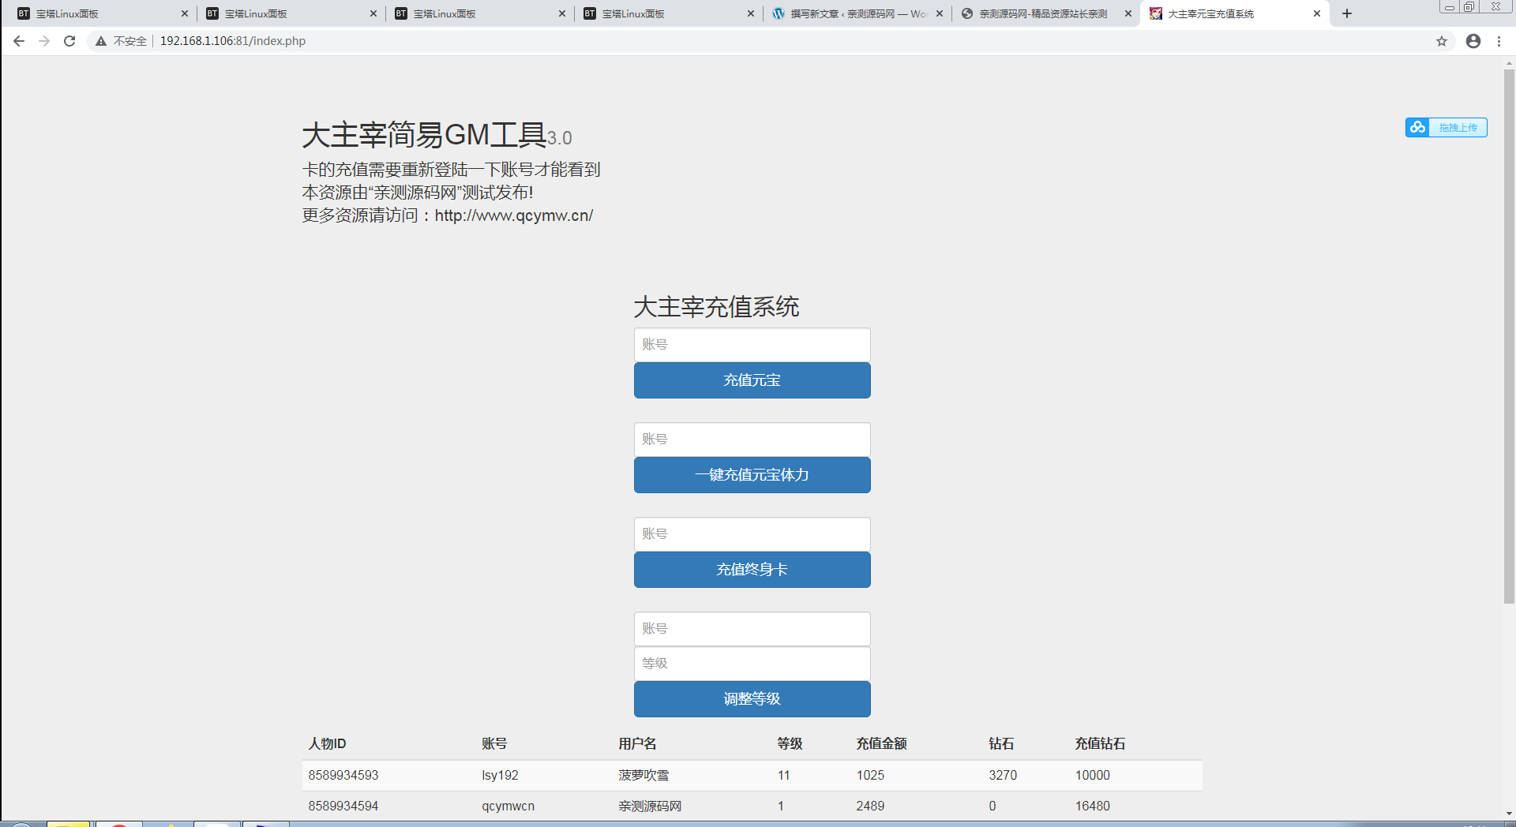Open the browser three-dot menu icon
This screenshot has width=1516, height=827.
click(x=1499, y=41)
